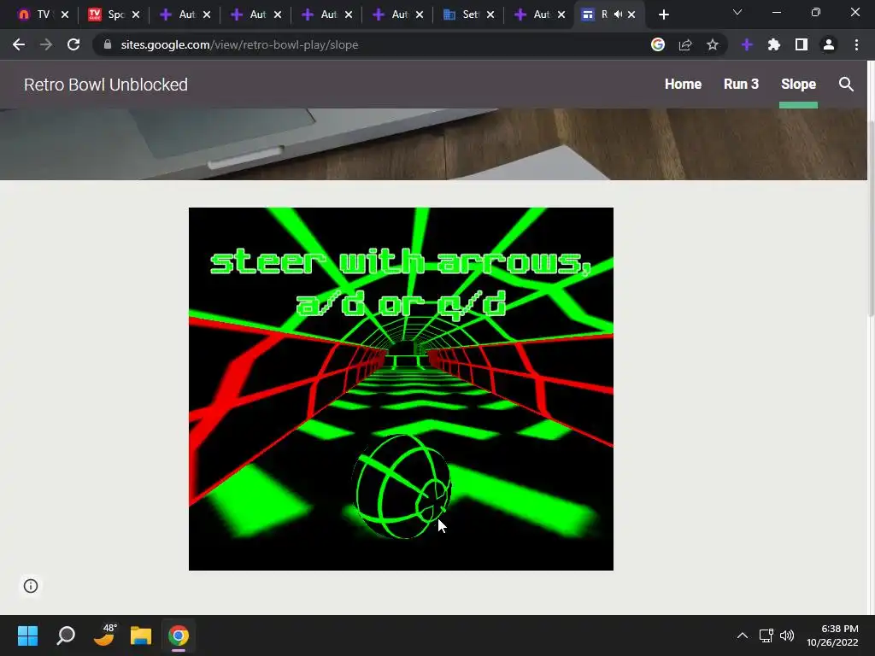Image resolution: width=875 pixels, height=656 pixels.
Task: Close the active Retro Bowl tab
Action: pyautogui.click(x=631, y=15)
